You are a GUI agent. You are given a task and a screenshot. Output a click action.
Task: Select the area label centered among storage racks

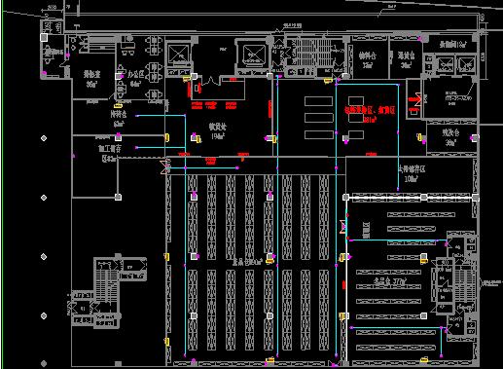pyautogui.click(x=247, y=262)
